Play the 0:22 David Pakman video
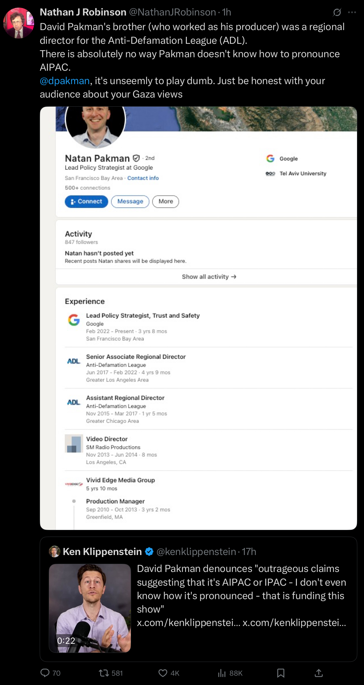Viewport: 364px width, 685px height. (x=90, y=608)
